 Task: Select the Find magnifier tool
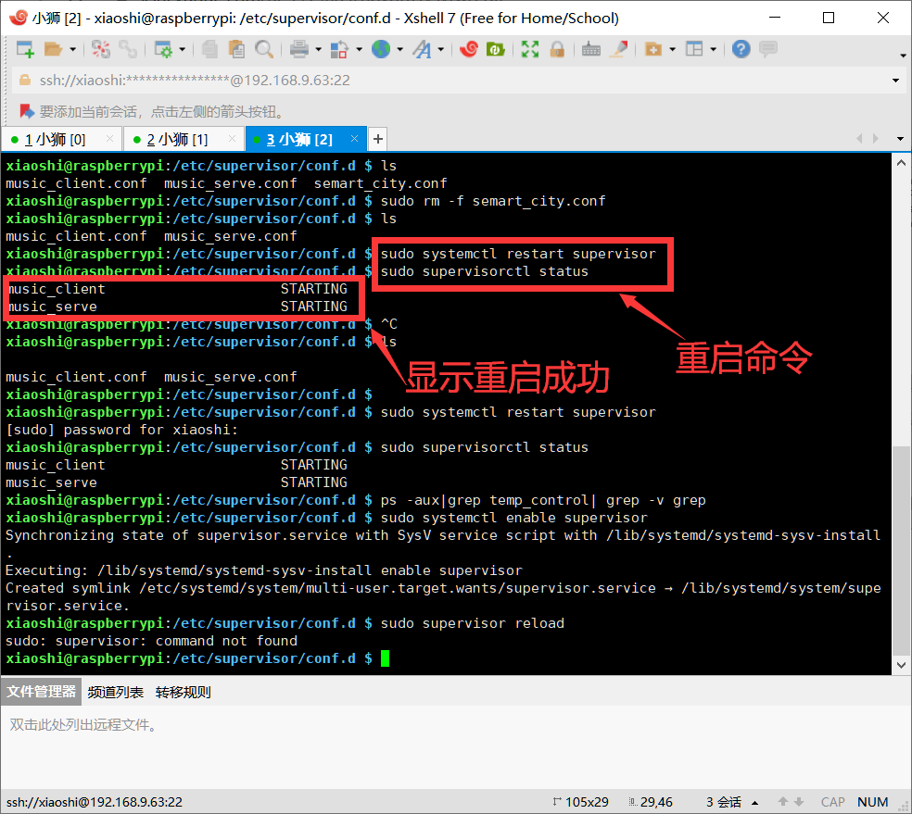coord(264,48)
